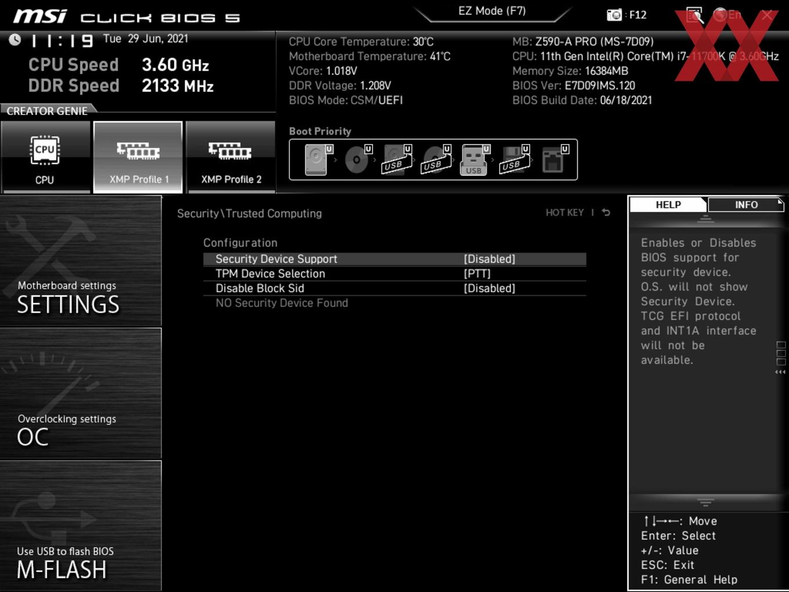Click the Configuration section heading
The image size is (789, 592).
240,243
